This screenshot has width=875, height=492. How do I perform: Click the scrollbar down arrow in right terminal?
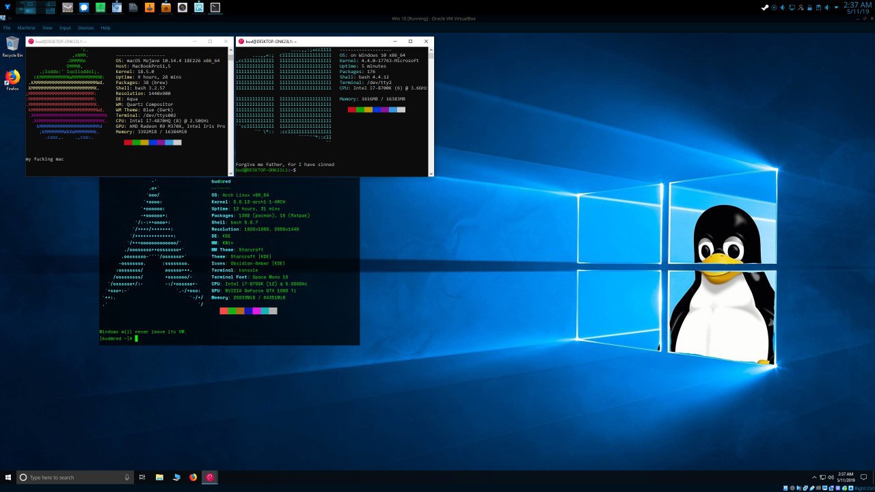pos(431,173)
